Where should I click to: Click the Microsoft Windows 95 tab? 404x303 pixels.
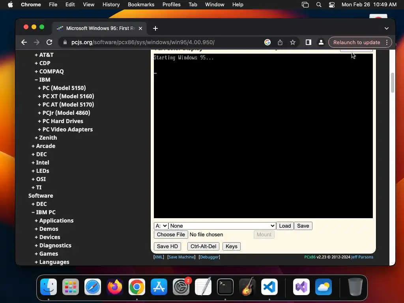click(100, 28)
